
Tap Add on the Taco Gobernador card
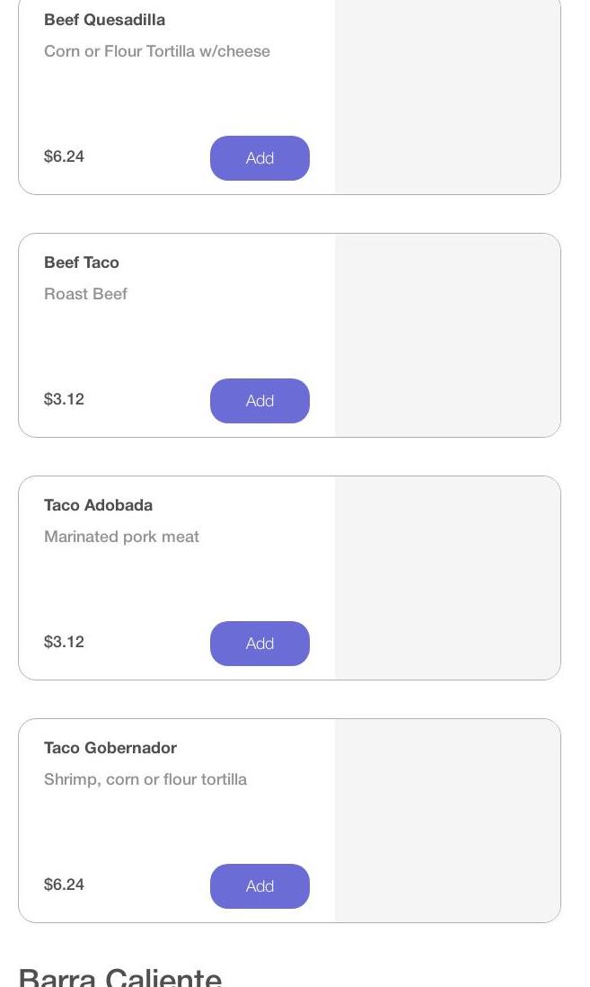coord(260,886)
